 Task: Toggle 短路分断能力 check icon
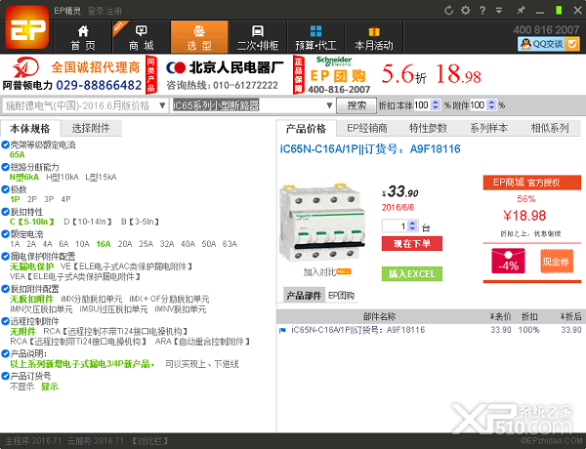5,167
